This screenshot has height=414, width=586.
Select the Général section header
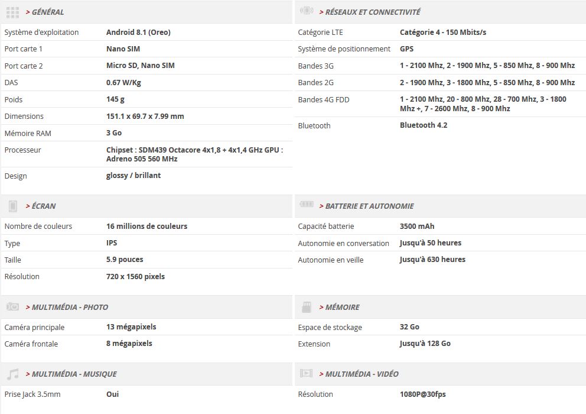(47, 12)
